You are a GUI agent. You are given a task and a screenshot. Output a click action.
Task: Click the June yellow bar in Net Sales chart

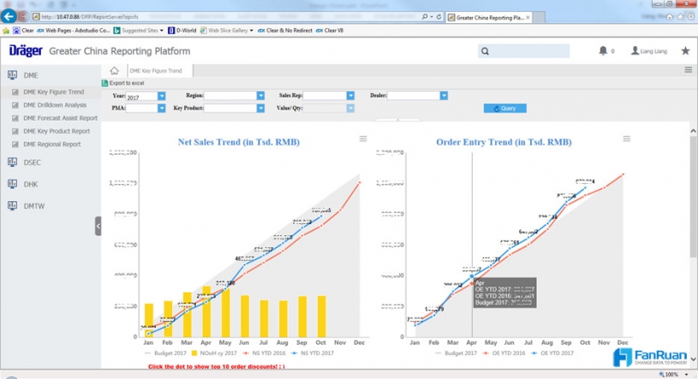pos(244,317)
